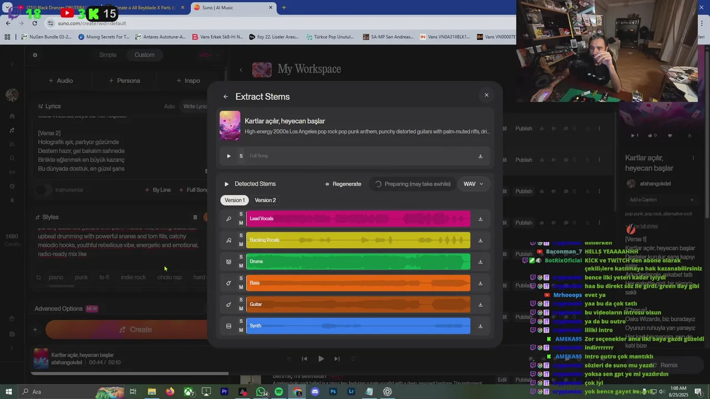Switch to Simple creation mode
The width and height of the screenshot is (710, 399).
[x=108, y=55]
